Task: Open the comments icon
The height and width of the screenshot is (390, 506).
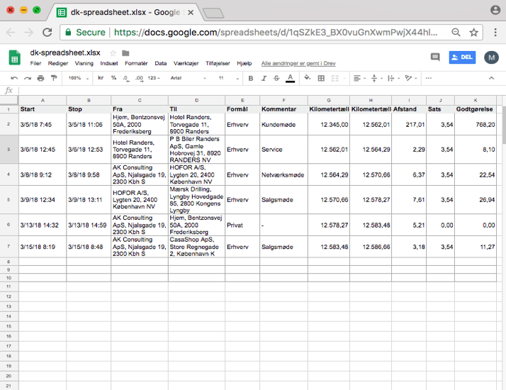Action: (x=435, y=57)
